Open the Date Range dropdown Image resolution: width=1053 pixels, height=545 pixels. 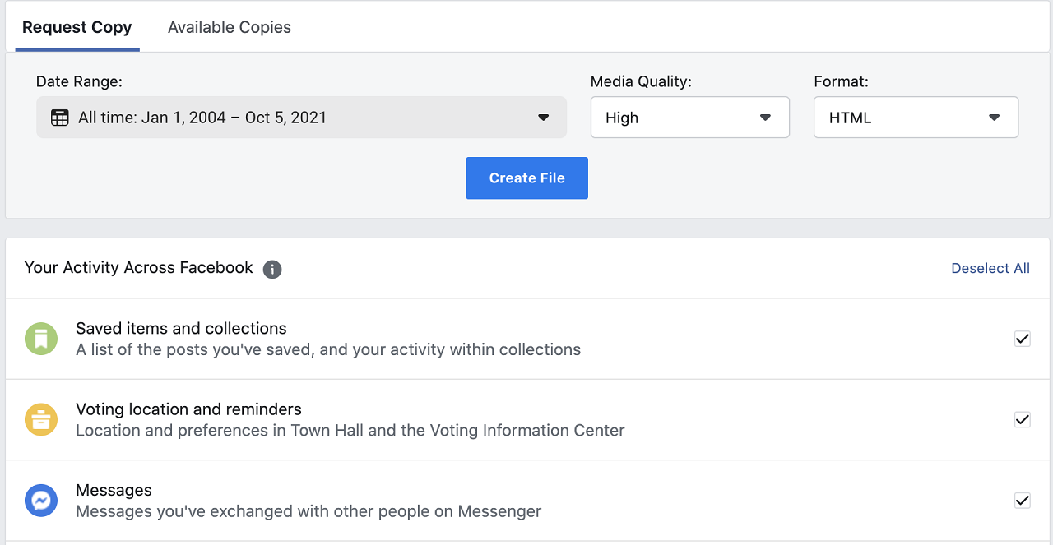click(301, 118)
